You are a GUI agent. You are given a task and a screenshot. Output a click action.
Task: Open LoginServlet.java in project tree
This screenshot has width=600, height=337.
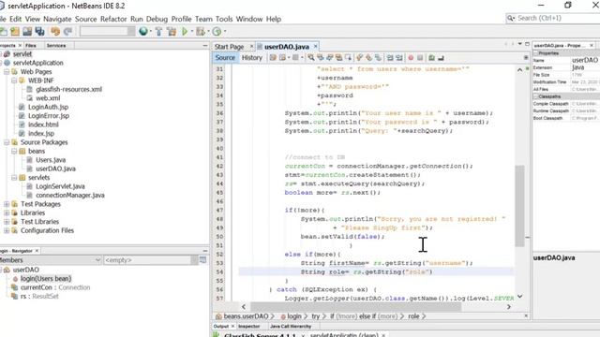pos(60,186)
